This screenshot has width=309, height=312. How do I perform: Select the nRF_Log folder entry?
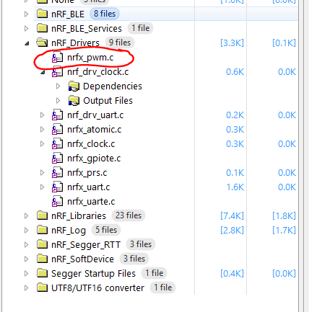(x=69, y=231)
